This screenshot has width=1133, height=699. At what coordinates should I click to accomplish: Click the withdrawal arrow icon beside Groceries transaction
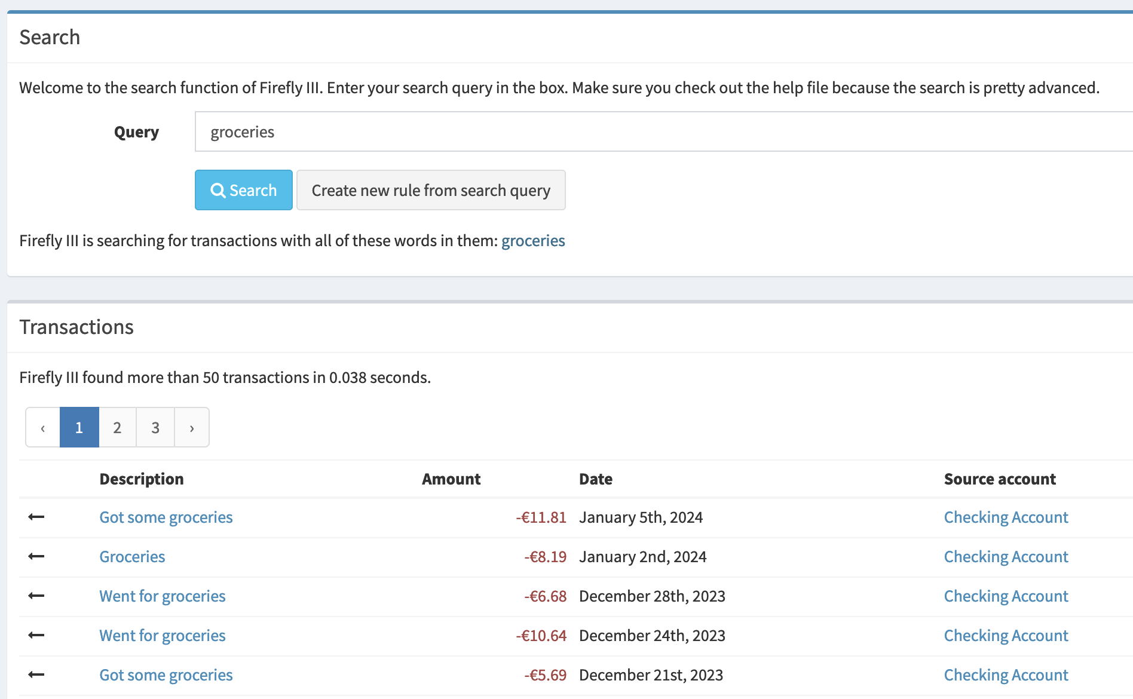tap(36, 556)
